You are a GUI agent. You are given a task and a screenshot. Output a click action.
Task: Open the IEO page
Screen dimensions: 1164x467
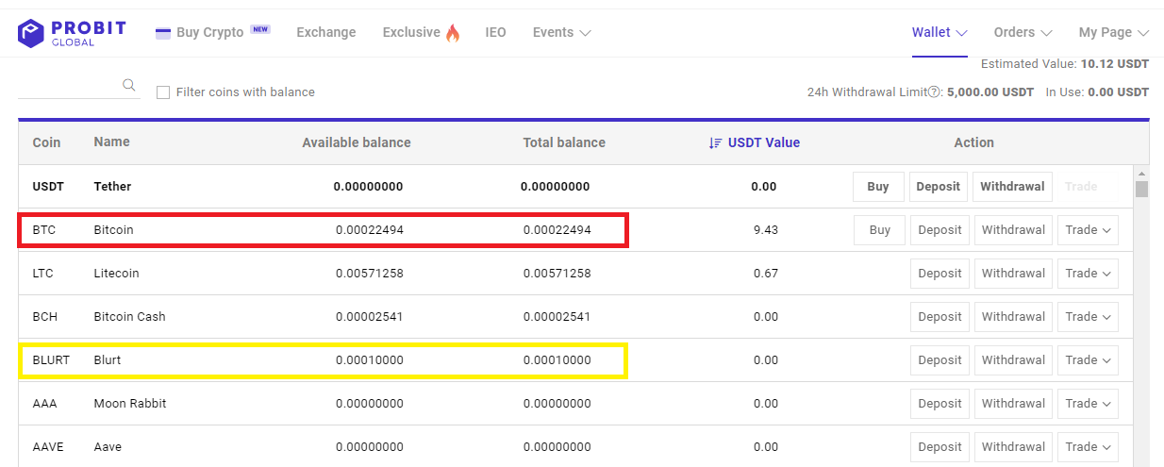coord(496,32)
